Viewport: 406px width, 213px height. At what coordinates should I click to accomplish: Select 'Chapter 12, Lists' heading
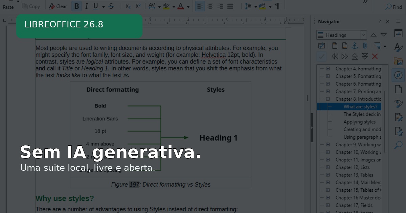point(353,167)
